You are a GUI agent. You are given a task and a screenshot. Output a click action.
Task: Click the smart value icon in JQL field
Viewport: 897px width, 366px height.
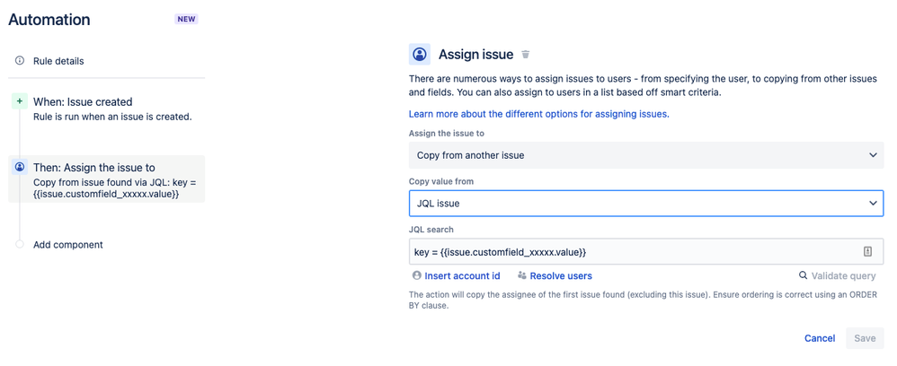868,252
